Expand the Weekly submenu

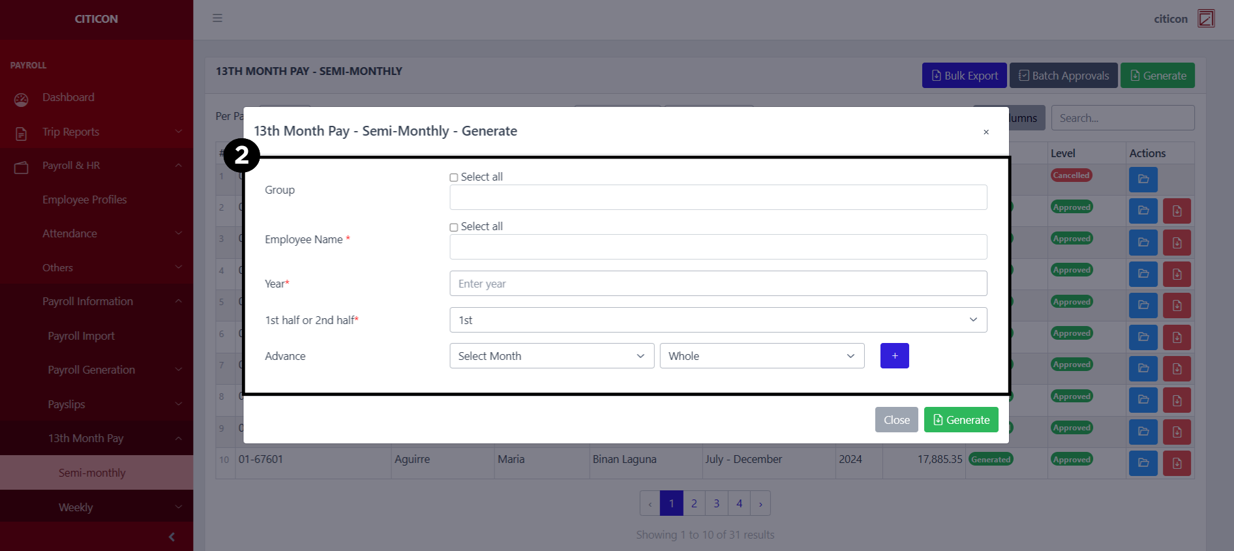97,507
